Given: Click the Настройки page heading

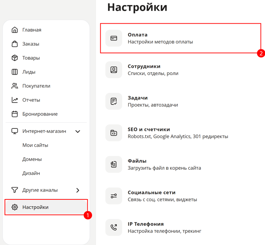Looking at the screenshot, I should click(x=138, y=8).
